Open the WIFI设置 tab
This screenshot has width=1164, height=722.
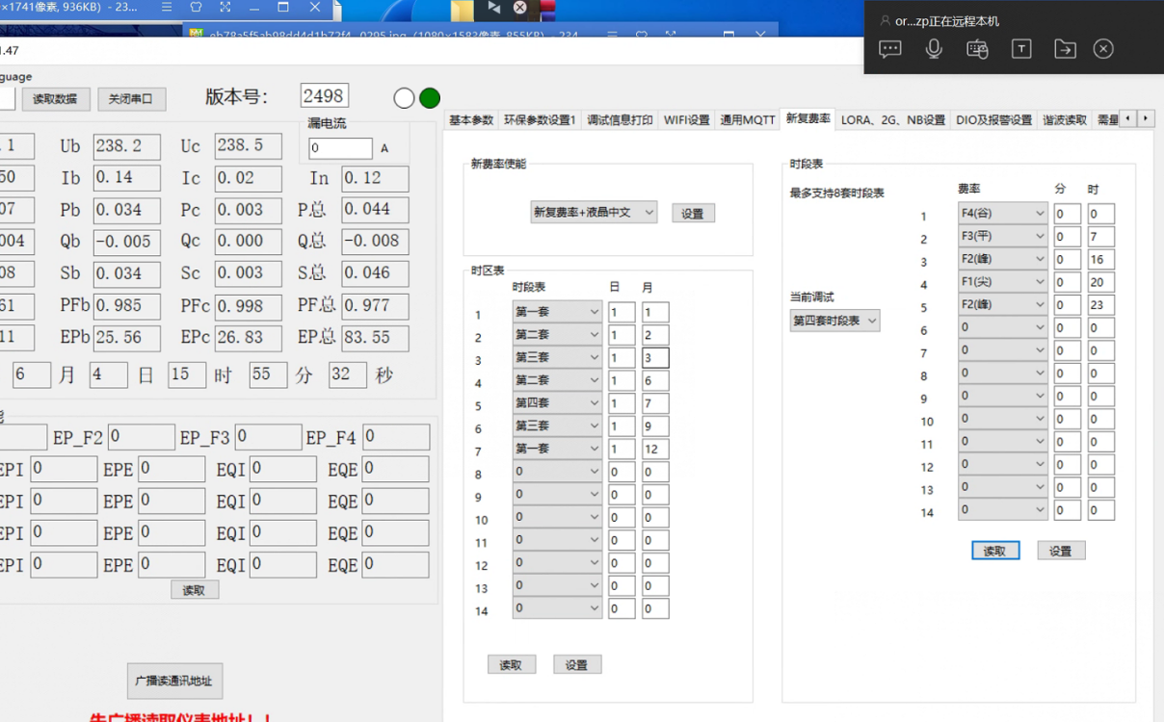[x=685, y=119]
